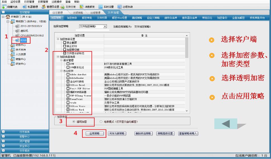Screen dimensions: 271x159
Task: Collapse 办公软件 node
Action: coord(61,71)
